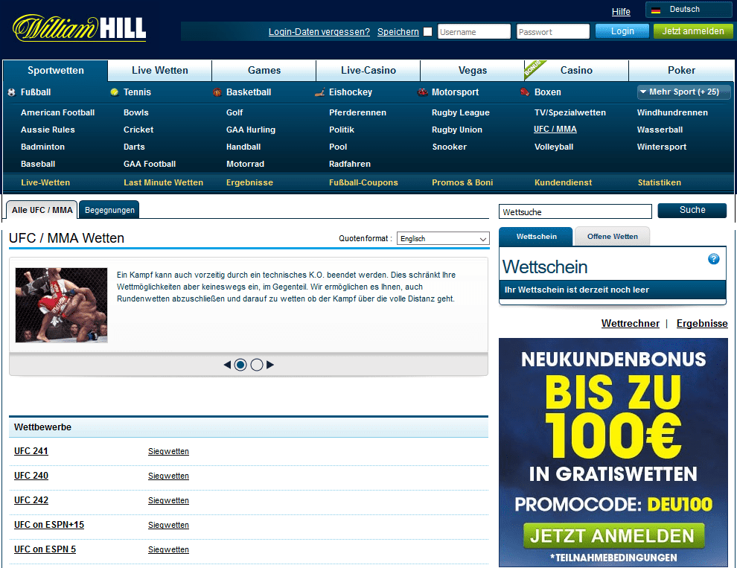The image size is (737, 568).
Task: Click the basketball icon
Action: pos(217,92)
